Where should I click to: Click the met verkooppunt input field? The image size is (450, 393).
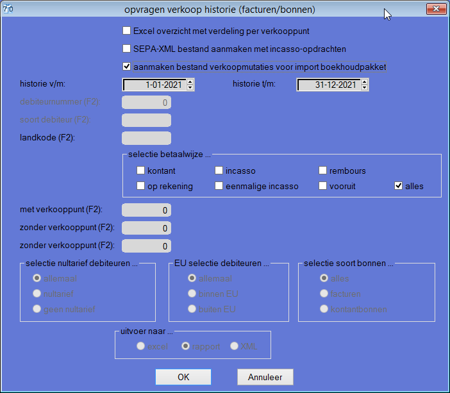[146, 210]
